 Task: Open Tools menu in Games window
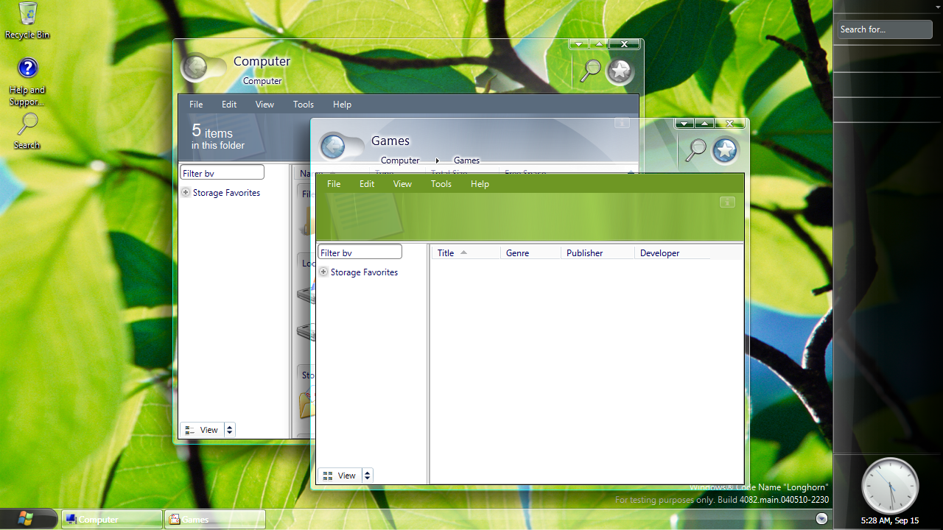pyautogui.click(x=441, y=184)
